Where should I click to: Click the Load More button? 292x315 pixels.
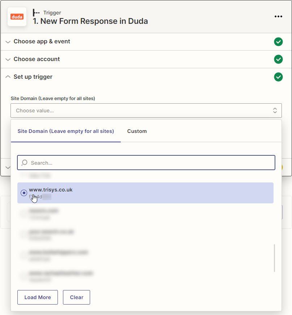(38, 297)
